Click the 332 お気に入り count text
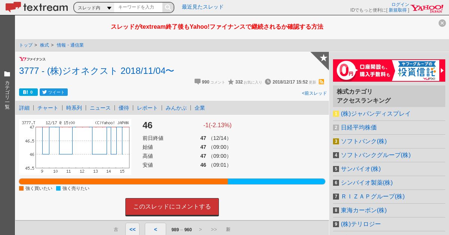The width and height of the screenshot is (449, 235). click(249, 82)
